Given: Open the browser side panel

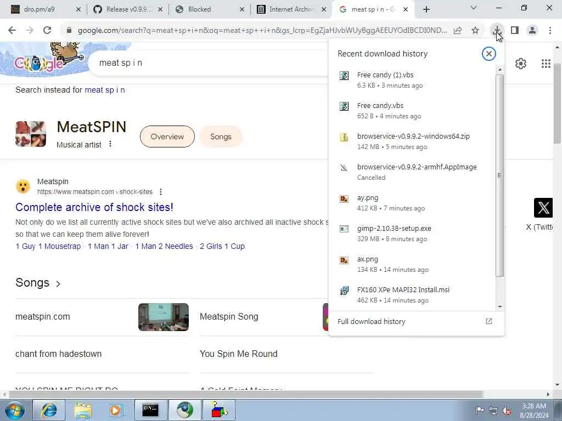Looking at the screenshot, I should [x=515, y=31].
